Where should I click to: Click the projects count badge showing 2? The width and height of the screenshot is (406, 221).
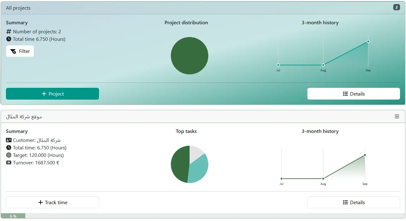(397, 7)
